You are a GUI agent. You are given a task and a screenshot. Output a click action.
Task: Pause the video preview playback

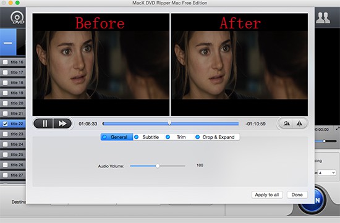tap(44, 124)
